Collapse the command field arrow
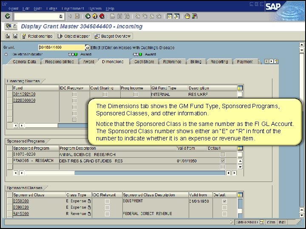 [x=70, y=17]
